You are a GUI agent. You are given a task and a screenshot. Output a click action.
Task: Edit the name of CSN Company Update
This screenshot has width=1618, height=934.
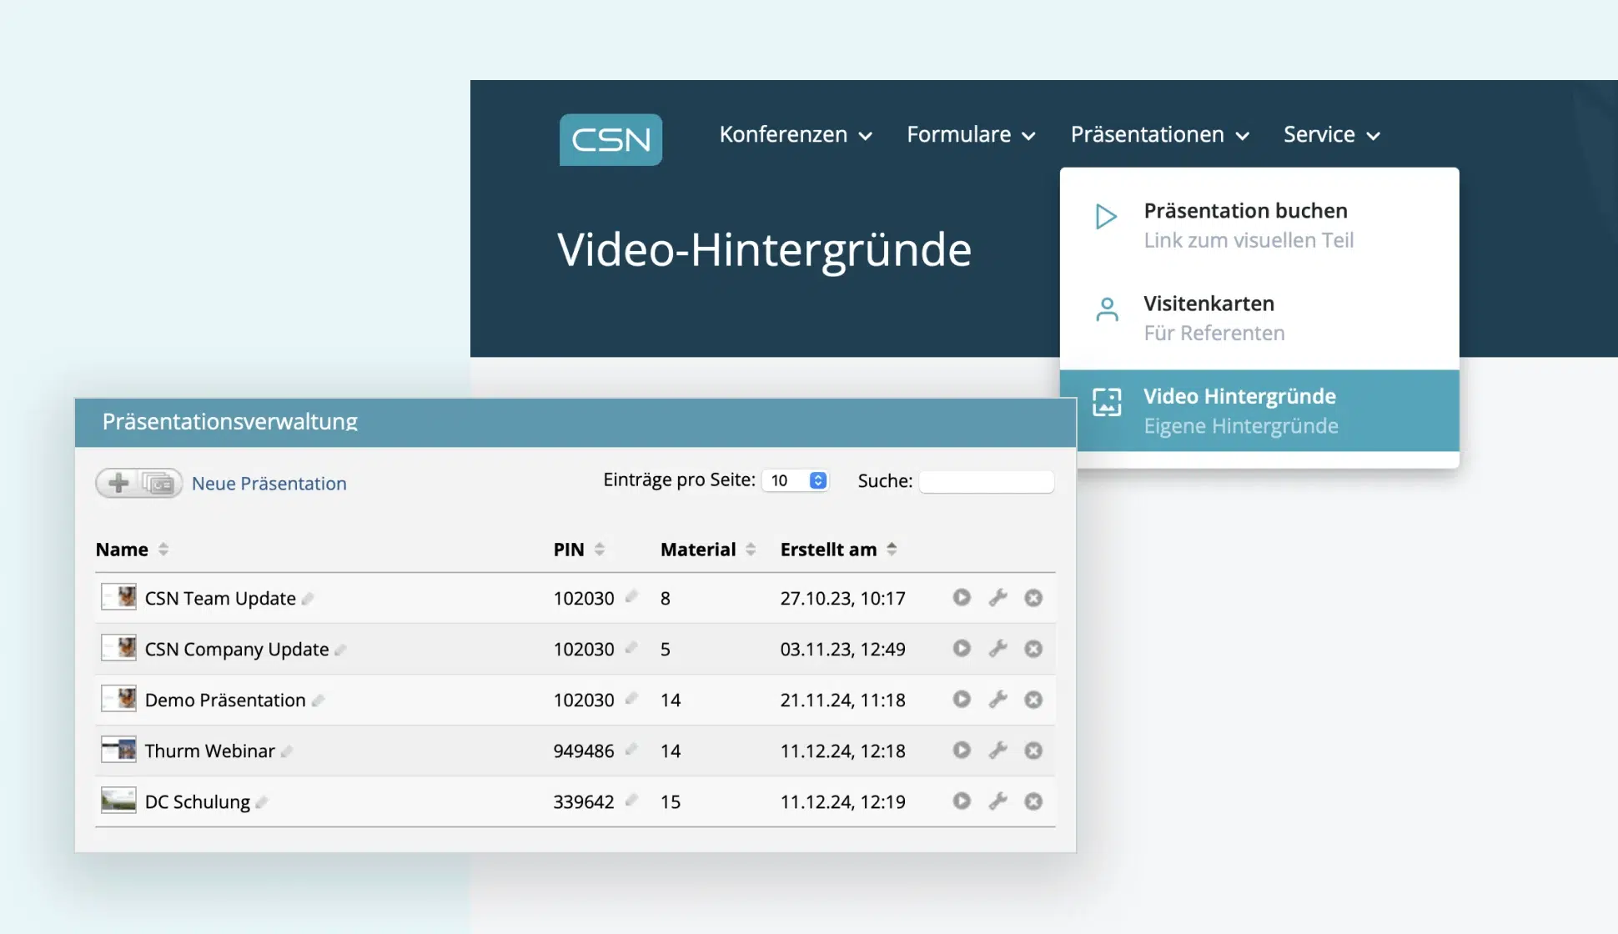[x=342, y=650]
